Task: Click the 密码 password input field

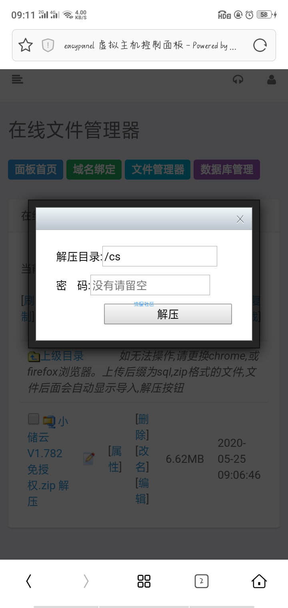Action: 150,285
